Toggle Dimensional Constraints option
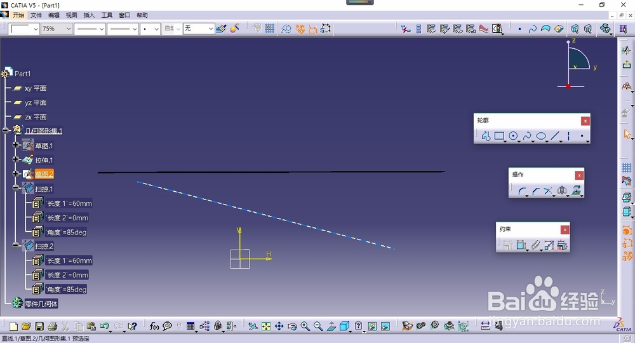Image resolution: width=635 pixels, height=343 pixels. (x=313, y=29)
